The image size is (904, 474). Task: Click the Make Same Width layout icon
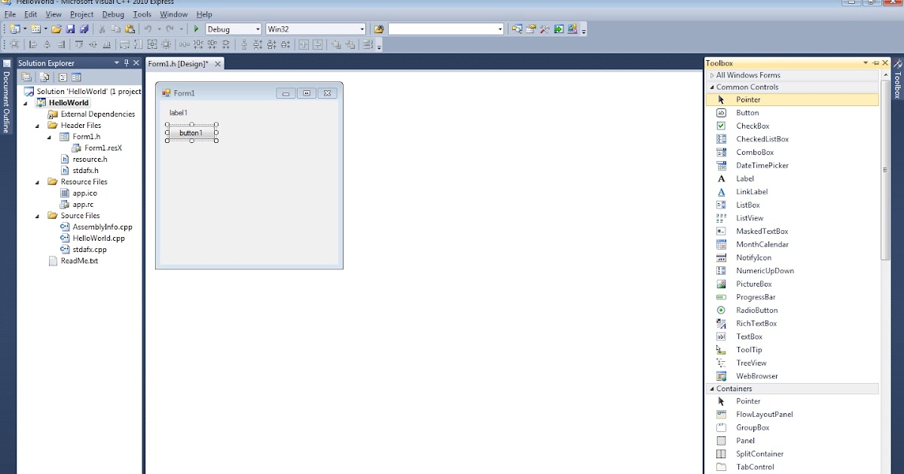point(124,44)
